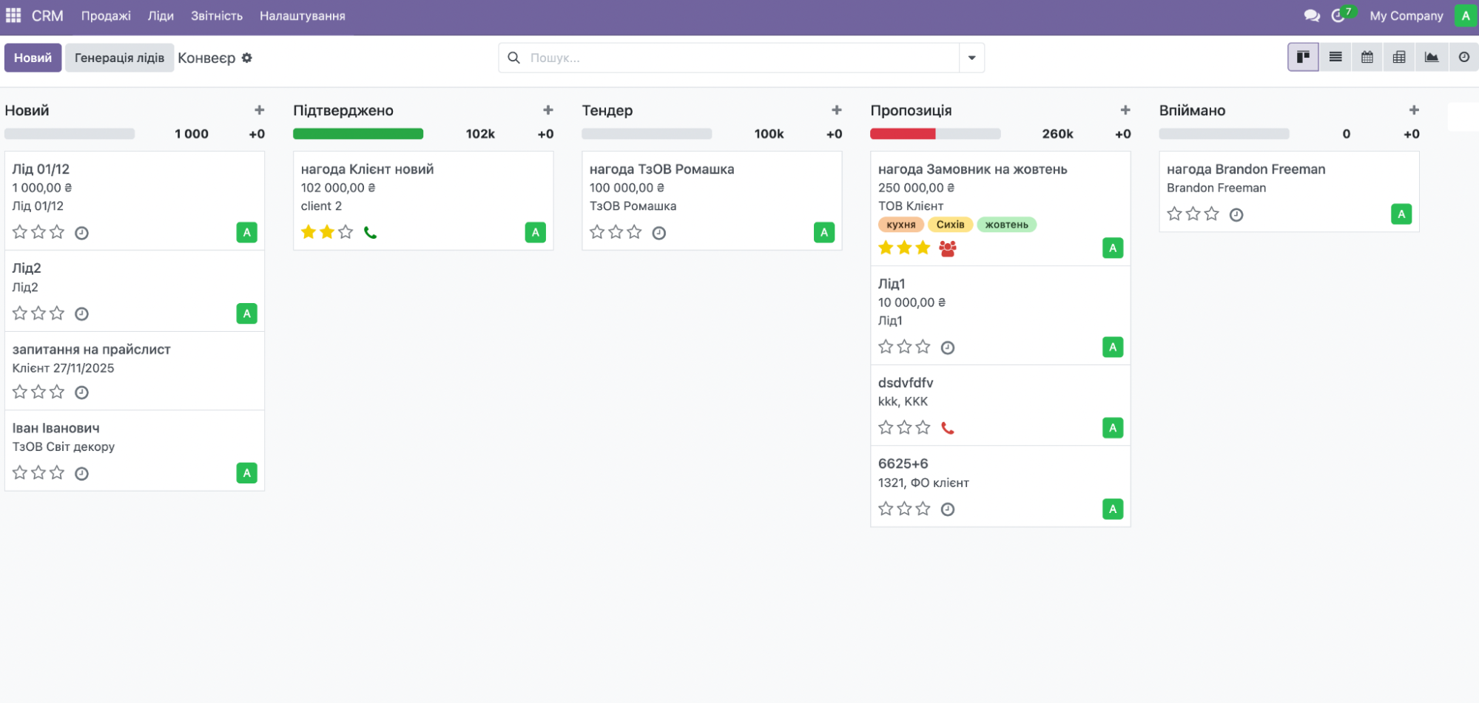Viewport: 1479px width, 703px height.
Task: Set third priority star on Клієнт новий card
Action: (346, 232)
